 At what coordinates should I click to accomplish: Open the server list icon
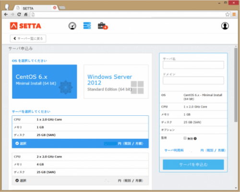[87, 26]
